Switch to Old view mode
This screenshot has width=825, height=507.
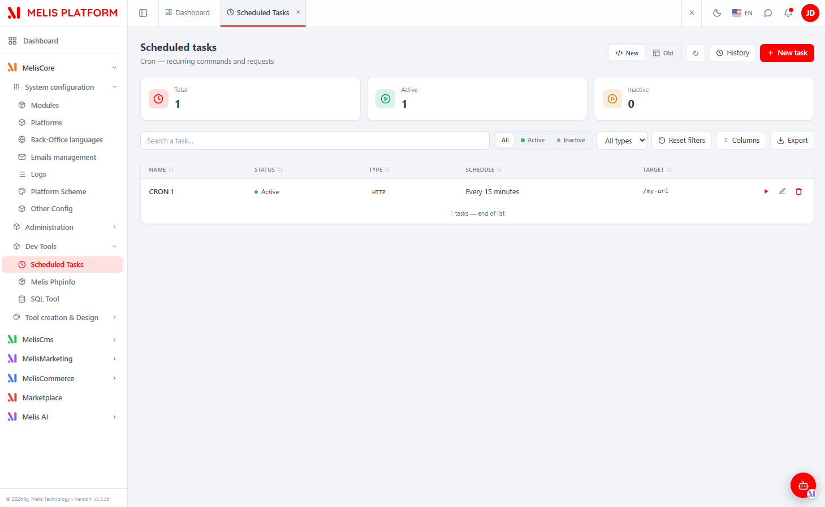coord(663,53)
